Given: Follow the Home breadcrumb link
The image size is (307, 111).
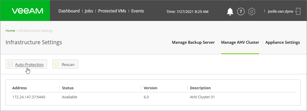Looking at the screenshot, I should (x=10, y=31).
